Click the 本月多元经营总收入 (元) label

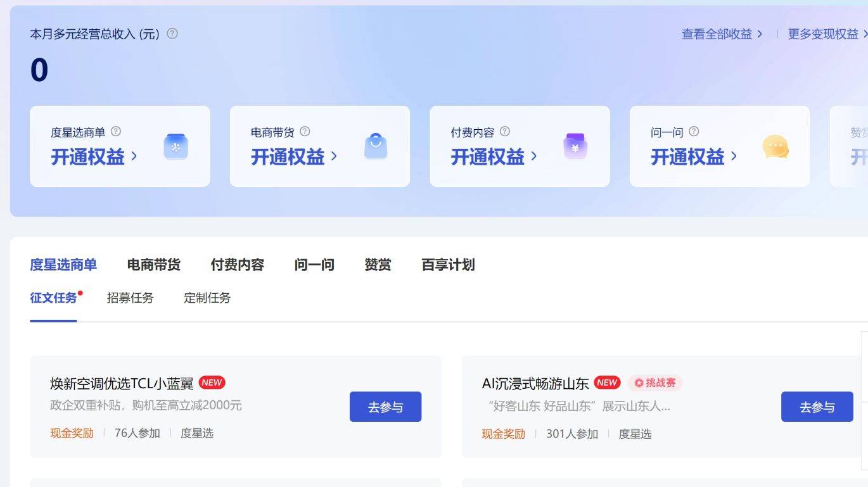tap(95, 34)
